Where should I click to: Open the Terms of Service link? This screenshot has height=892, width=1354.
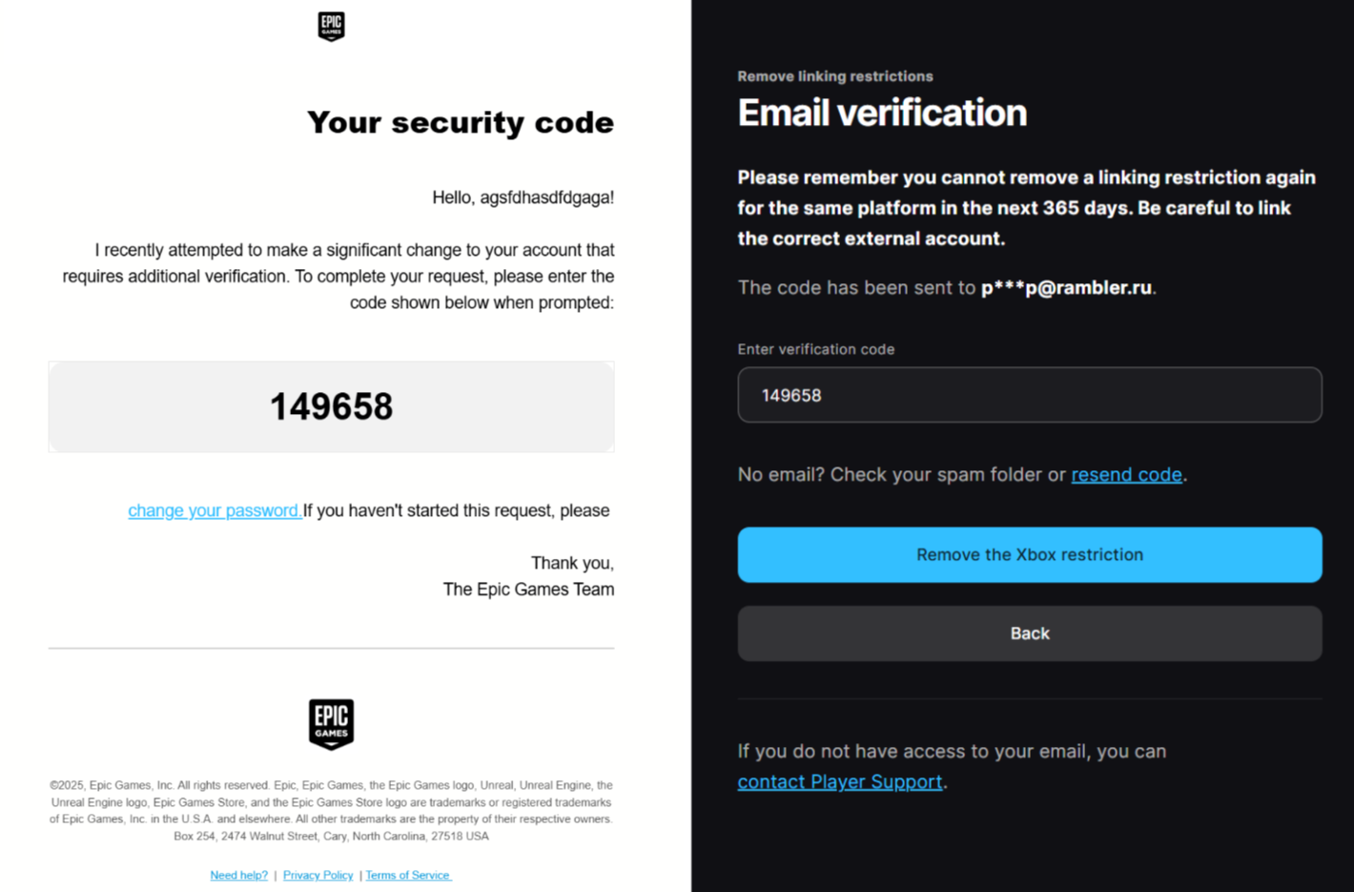(x=408, y=875)
